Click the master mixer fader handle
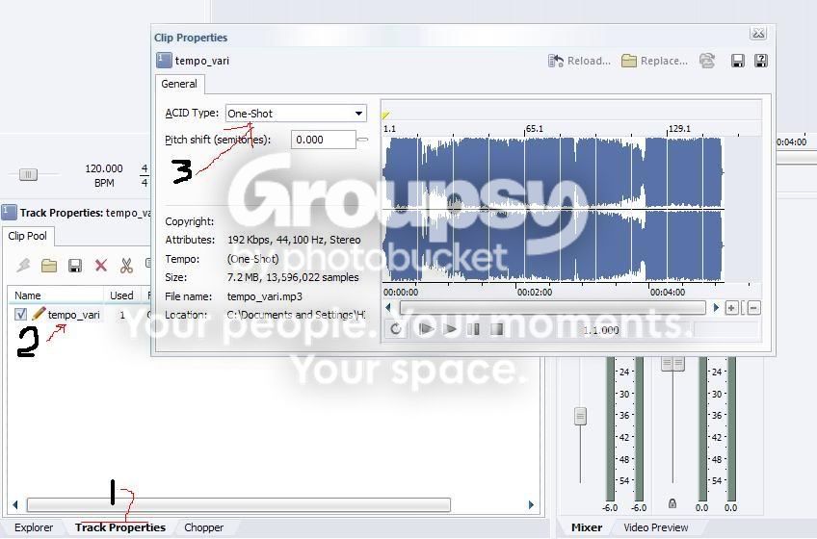Viewport: 817px width, 539px height. (x=672, y=363)
